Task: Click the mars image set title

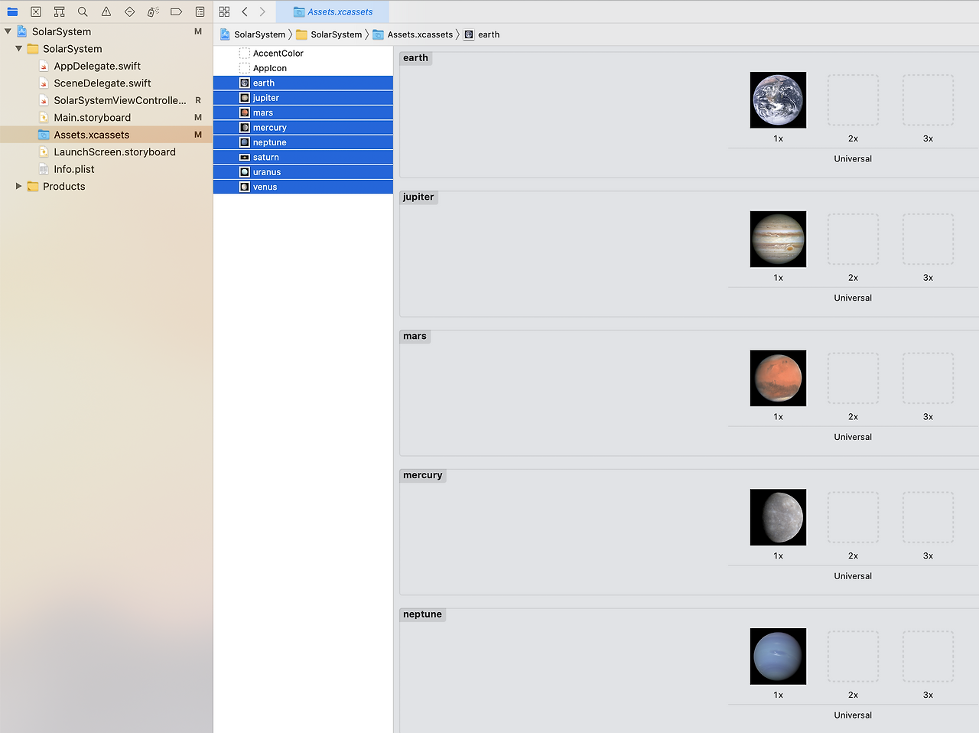Action: 415,337
